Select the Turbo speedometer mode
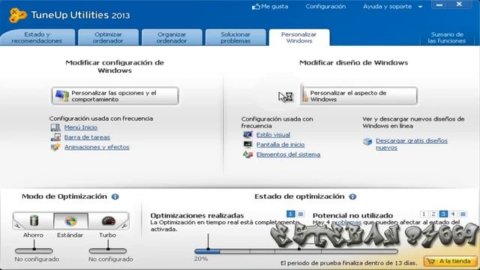 [108, 220]
